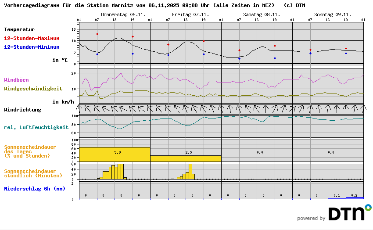373x230 pixels.
Task: Click Thursday's 07:00 red maximum temperature marker
Action: [97, 34]
